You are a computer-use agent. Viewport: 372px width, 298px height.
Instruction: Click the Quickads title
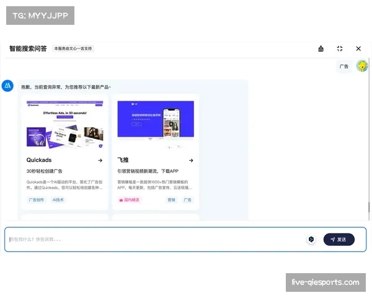coord(39,160)
